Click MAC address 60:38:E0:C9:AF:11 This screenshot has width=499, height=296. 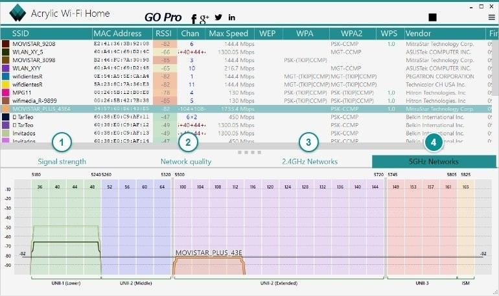coord(122,117)
